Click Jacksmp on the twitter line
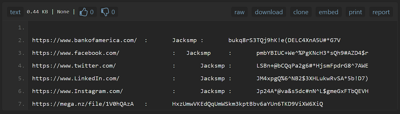The height and width of the screenshot is (114, 400). [x=212, y=66]
